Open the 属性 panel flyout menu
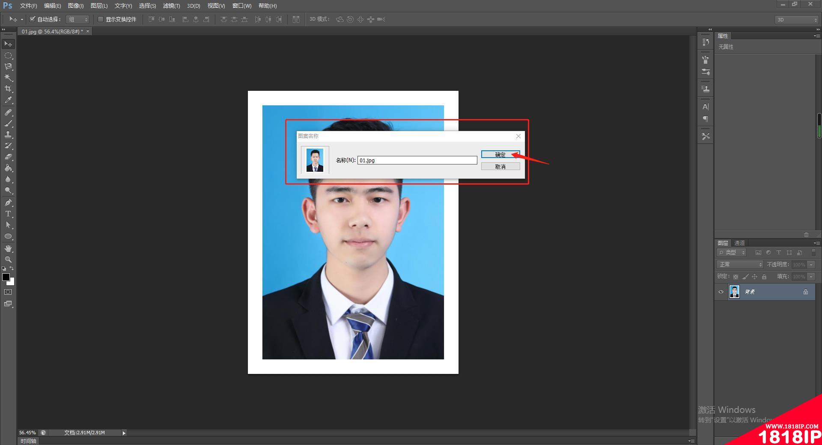 pos(816,36)
